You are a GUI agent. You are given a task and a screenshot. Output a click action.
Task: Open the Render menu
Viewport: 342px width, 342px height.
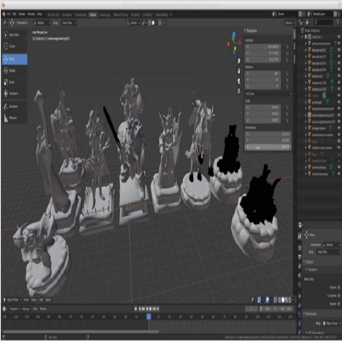click(x=22, y=14)
